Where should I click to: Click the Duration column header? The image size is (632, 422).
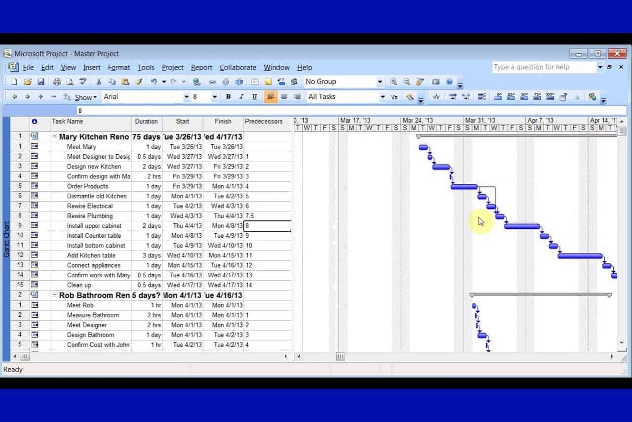(147, 124)
